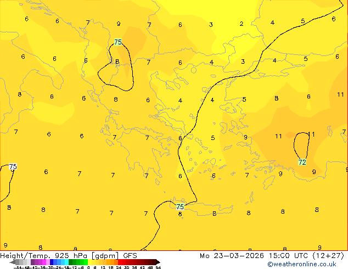
Task: Click the '[gdpm]' unit text
Action: pyautogui.click(x=105, y=256)
